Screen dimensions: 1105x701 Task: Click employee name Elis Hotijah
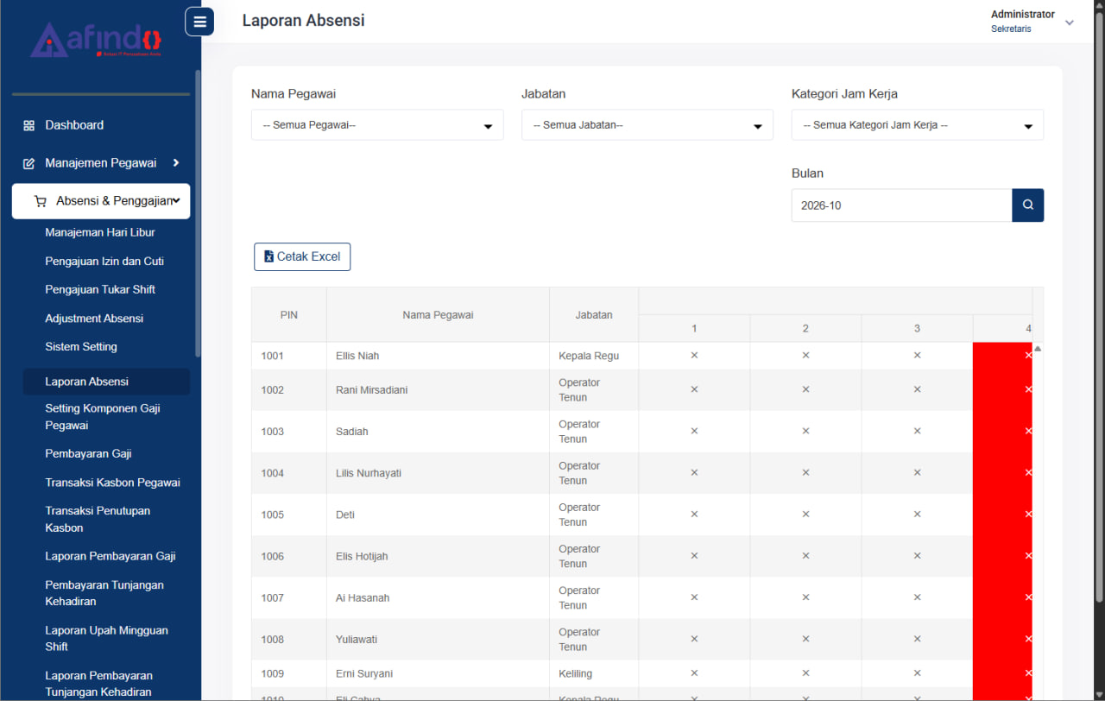pos(362,556)
